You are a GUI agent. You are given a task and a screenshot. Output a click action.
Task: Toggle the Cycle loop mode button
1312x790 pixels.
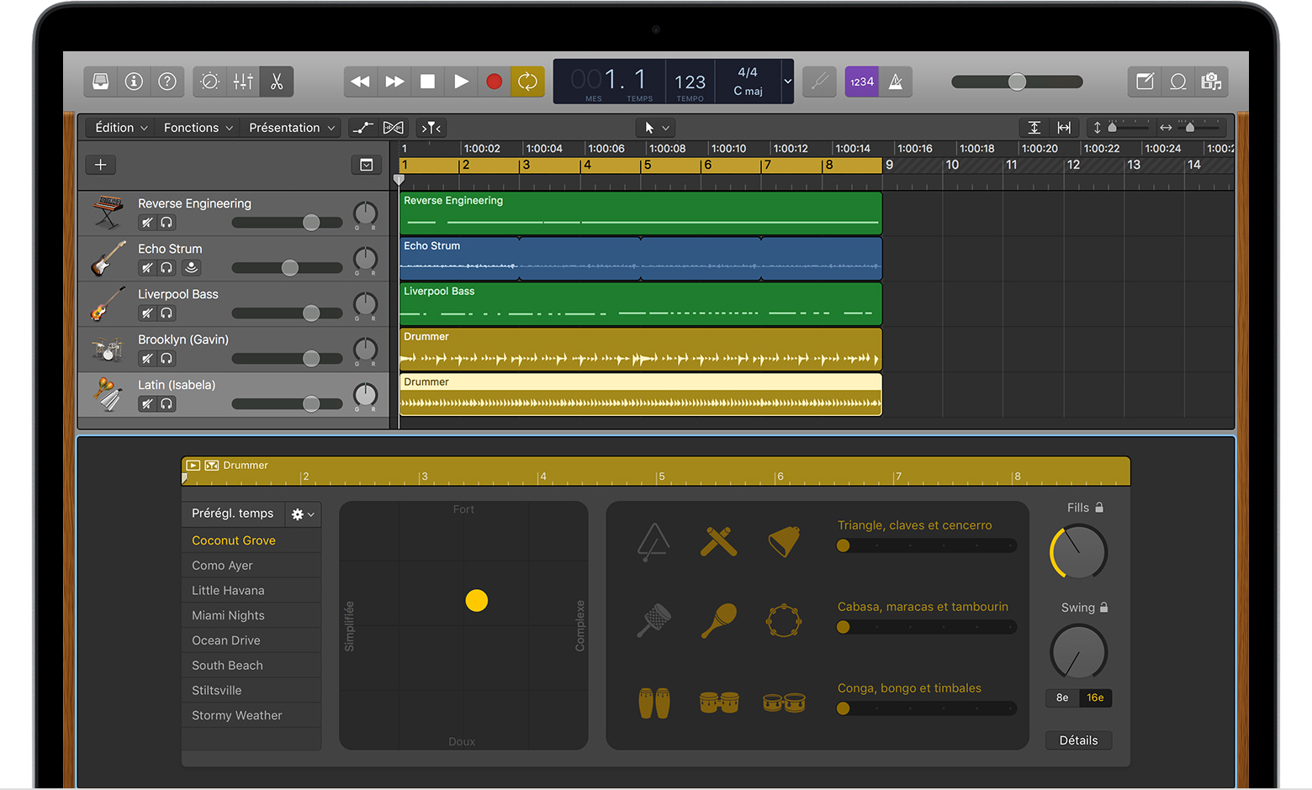[x=527, y=82]
